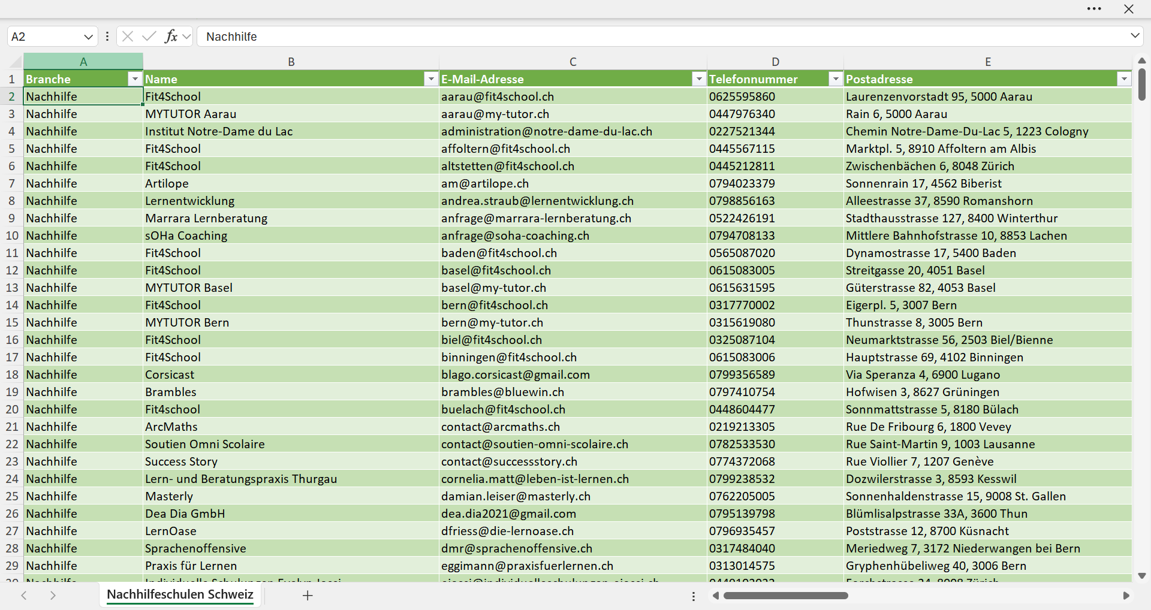
Task: Open the three-dot more options menu
Action: pyautogui.click(x=1094, y=9)
